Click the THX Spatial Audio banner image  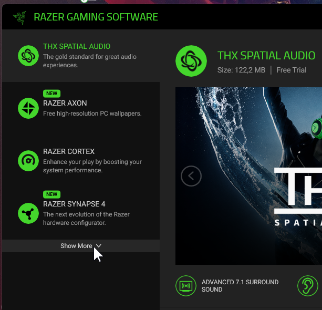(248, 176)
